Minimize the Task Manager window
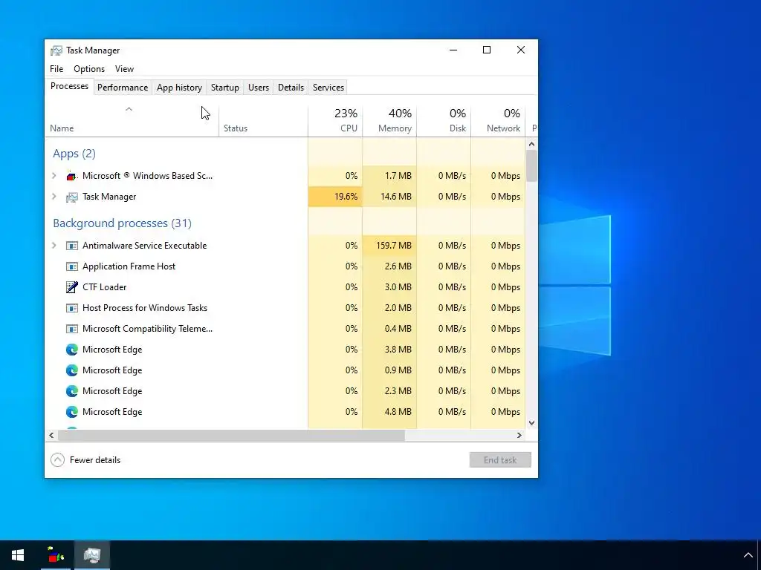 (x=453, y=50)
